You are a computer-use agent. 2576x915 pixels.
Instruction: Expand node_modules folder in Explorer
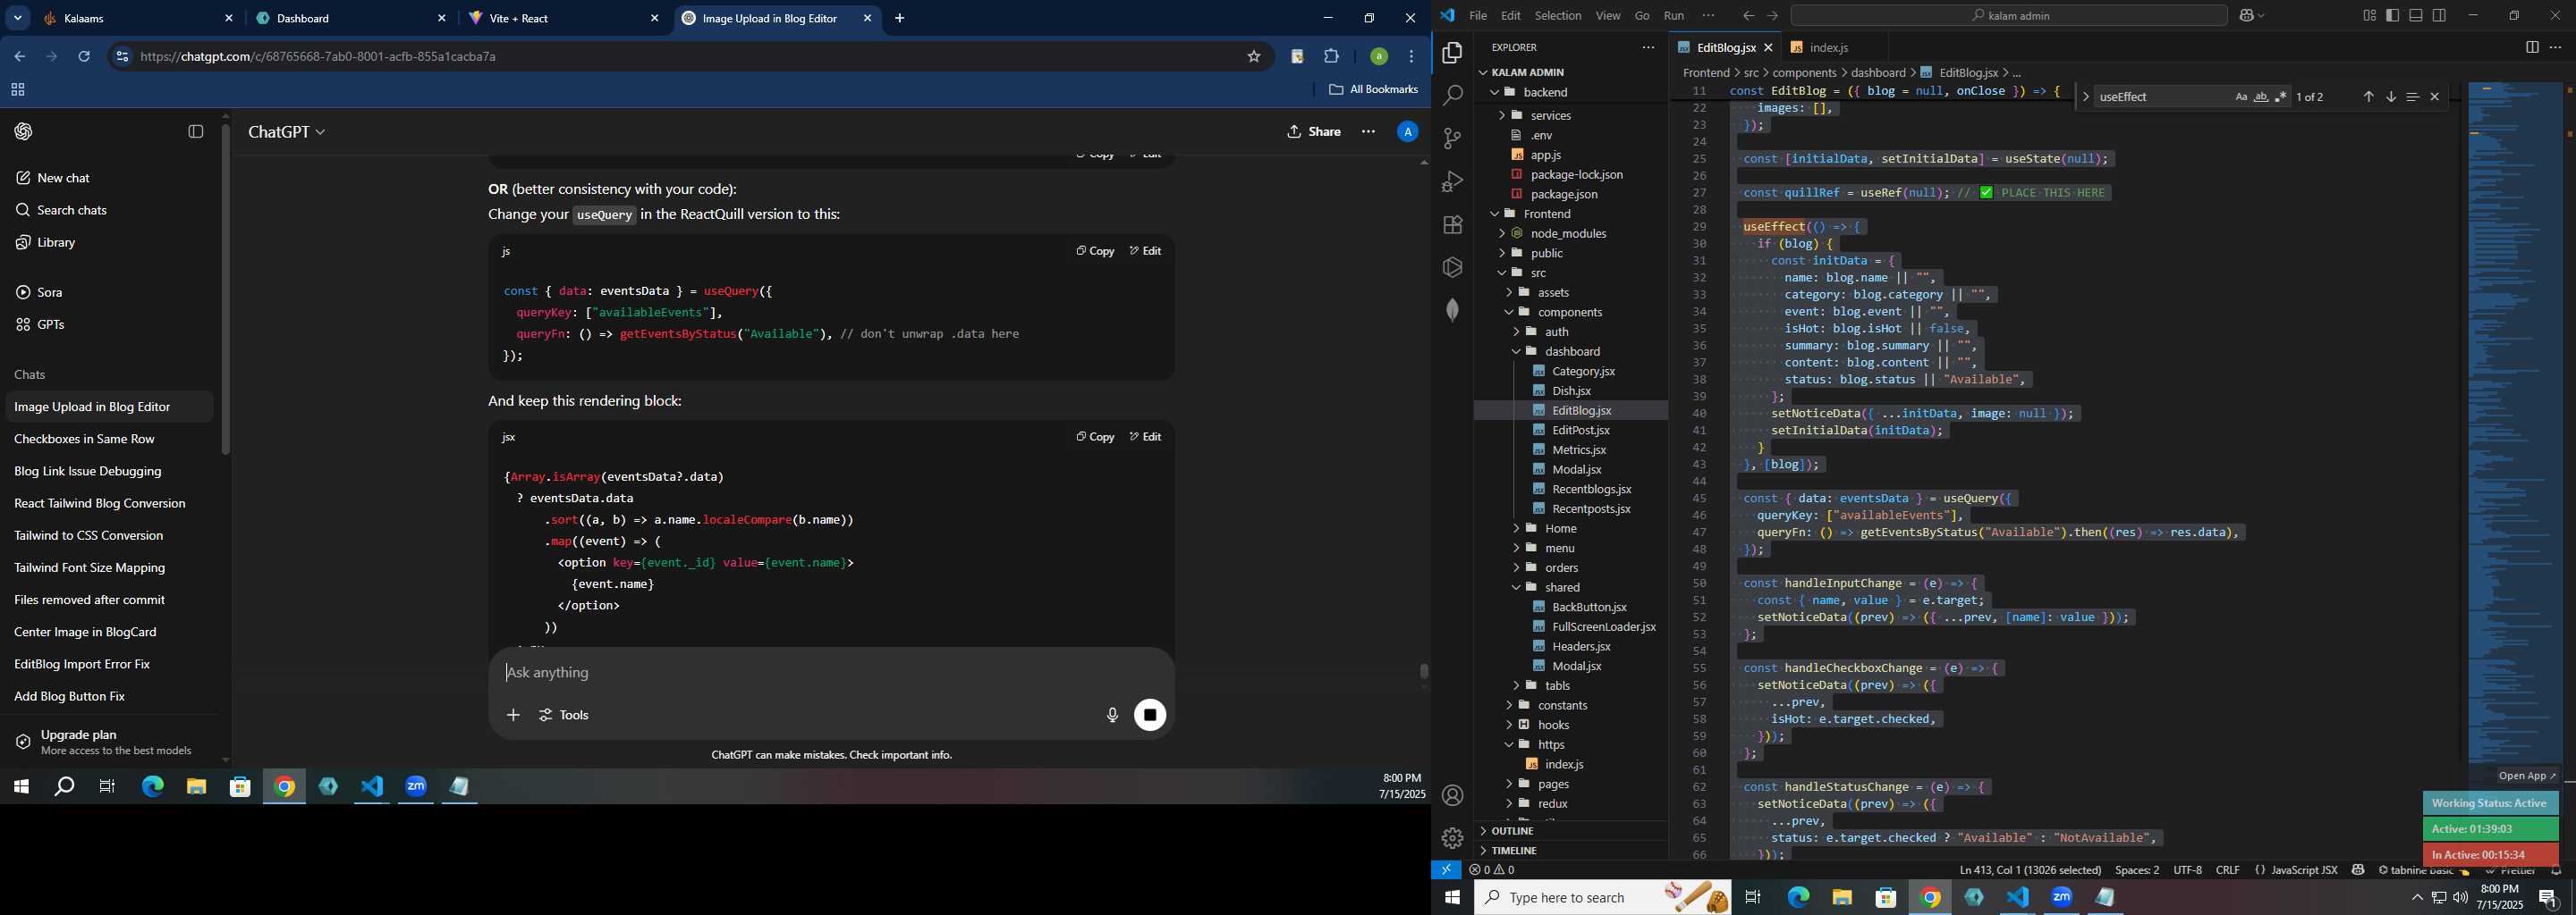(x=1501, y=234)
